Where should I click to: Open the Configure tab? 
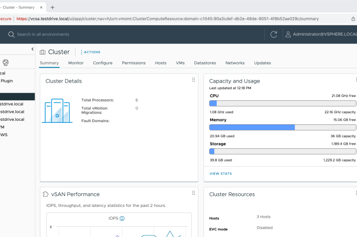pyautogui.click(x=103, y=63)
